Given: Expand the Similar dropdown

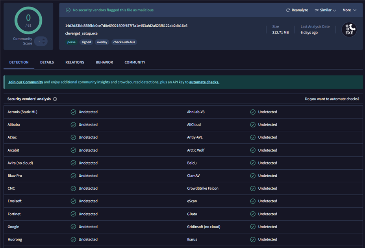Looking at the screenshot, I should click(325, 10).
